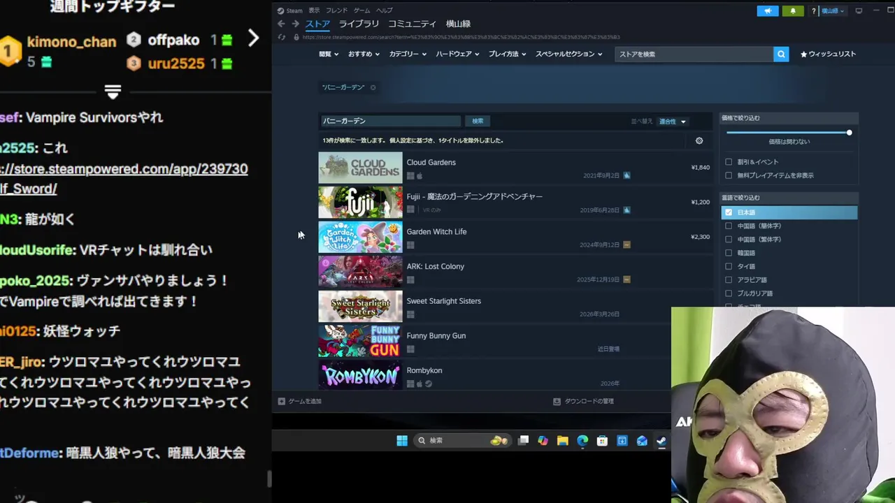Screen dimensions: 895x503
Task: Click the blue store search magnifier button
Action: tap(781, 54)
